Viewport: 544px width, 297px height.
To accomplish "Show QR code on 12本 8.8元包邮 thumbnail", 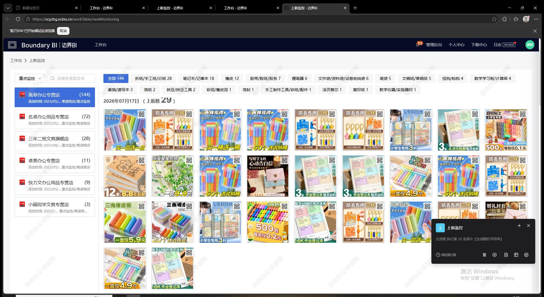I will point(142,160).
